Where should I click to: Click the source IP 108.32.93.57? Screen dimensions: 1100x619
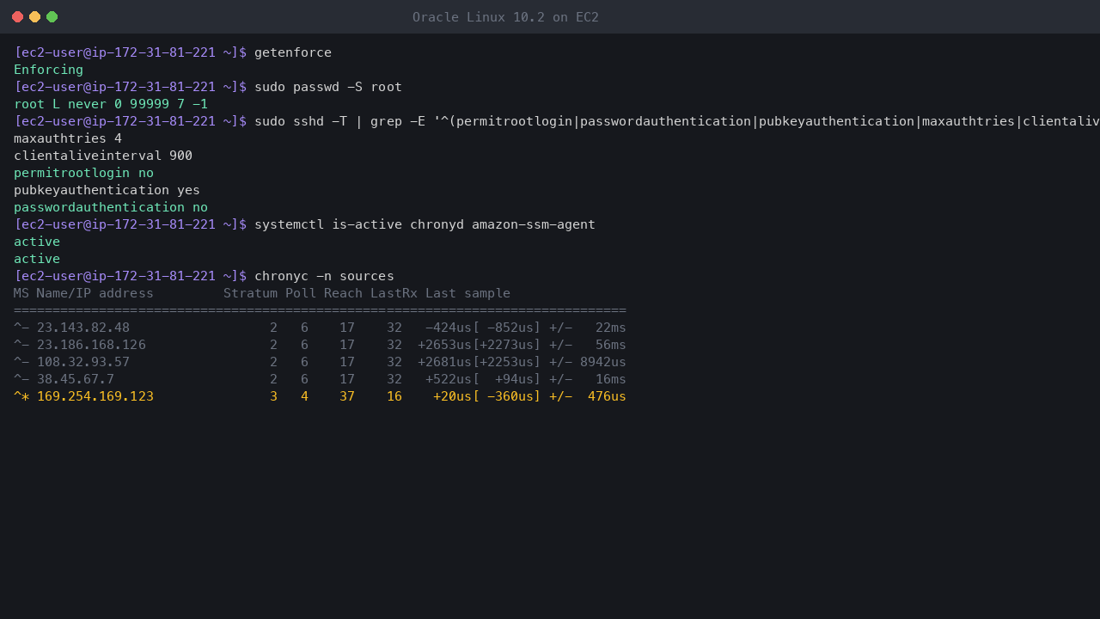pos(83,362)
